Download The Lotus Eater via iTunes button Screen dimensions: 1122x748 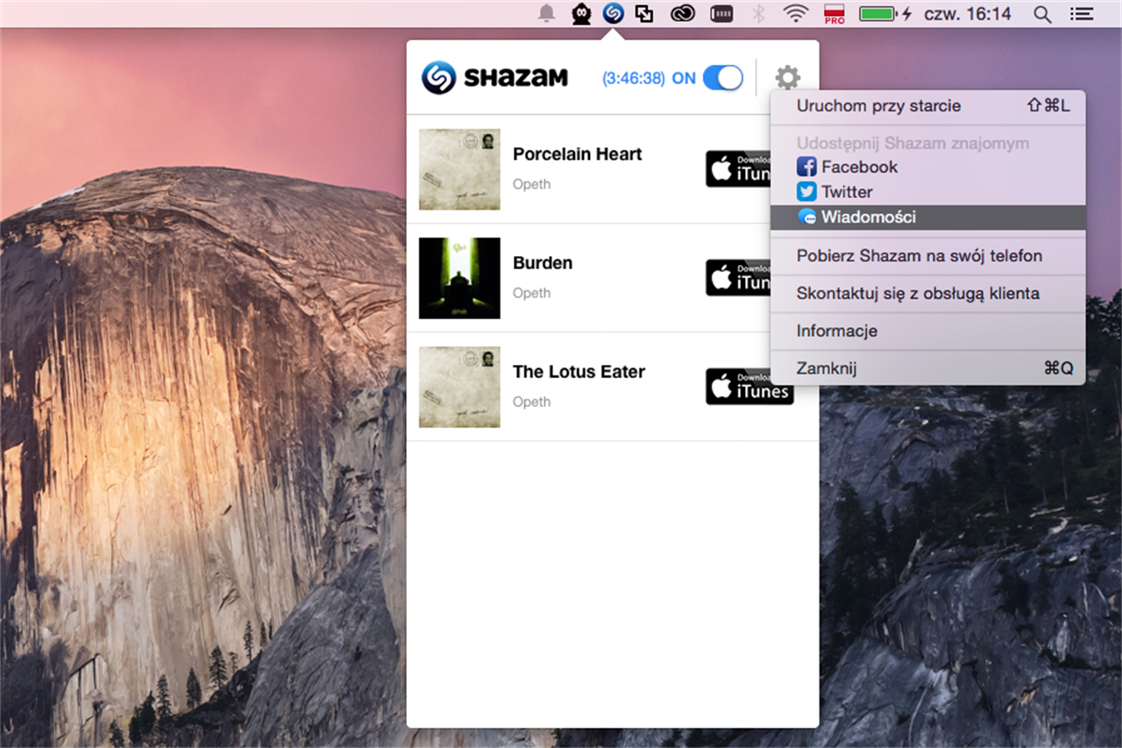[749, 387]
